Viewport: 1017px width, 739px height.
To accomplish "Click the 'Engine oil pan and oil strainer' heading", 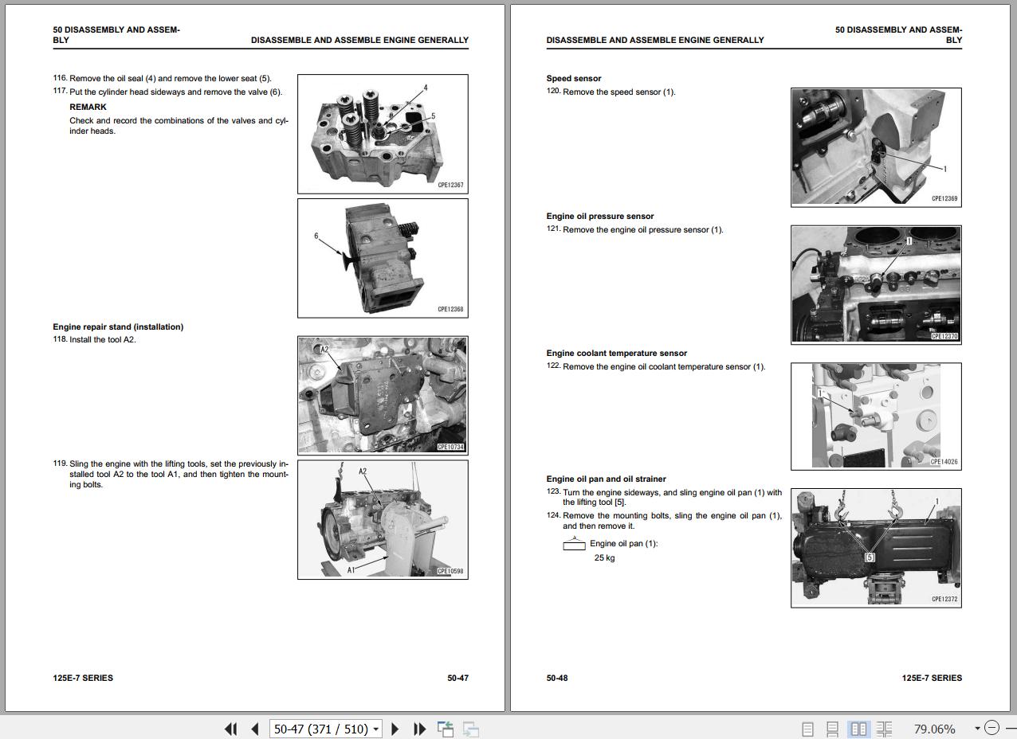I will [x=606, y=479].
